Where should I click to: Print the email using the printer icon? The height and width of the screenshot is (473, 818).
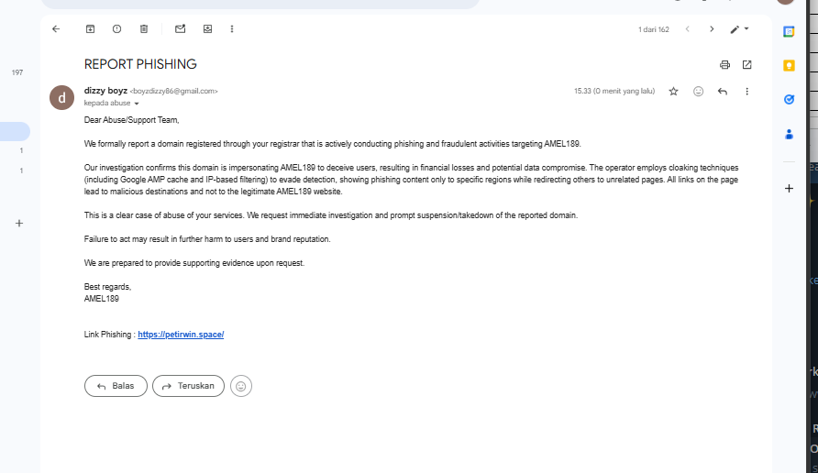click(x=724, y=65)
